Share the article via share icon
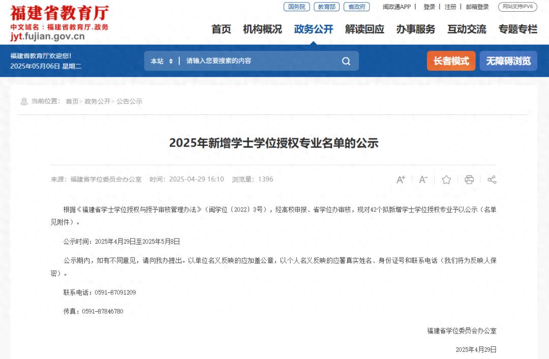Screen dimensions: 549x359 (x=492, y=179)
